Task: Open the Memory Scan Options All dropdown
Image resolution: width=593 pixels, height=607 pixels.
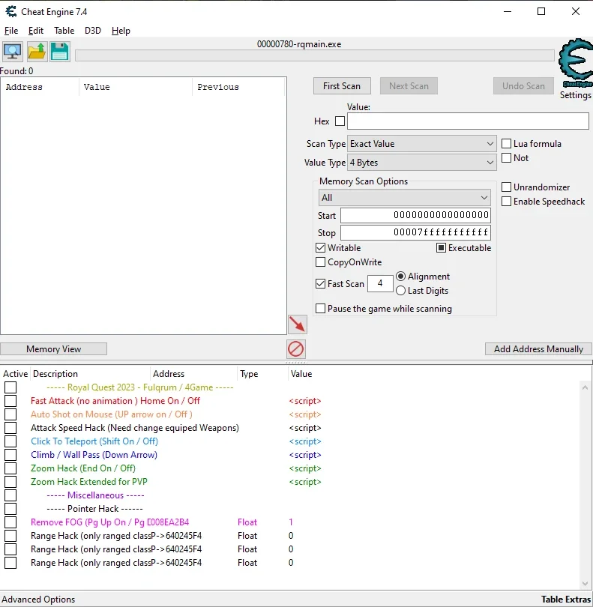Action: click(x=404, y=197)
